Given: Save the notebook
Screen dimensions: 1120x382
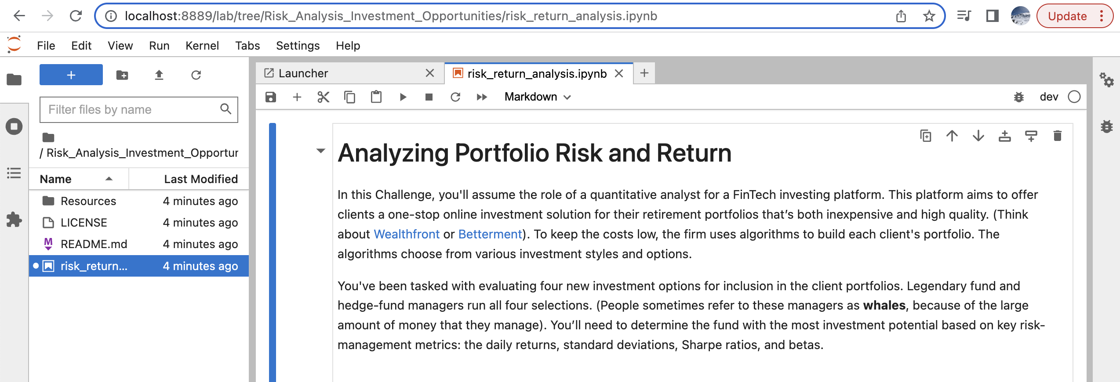Looking at the screenshot, I should click(x=270, y=97).
